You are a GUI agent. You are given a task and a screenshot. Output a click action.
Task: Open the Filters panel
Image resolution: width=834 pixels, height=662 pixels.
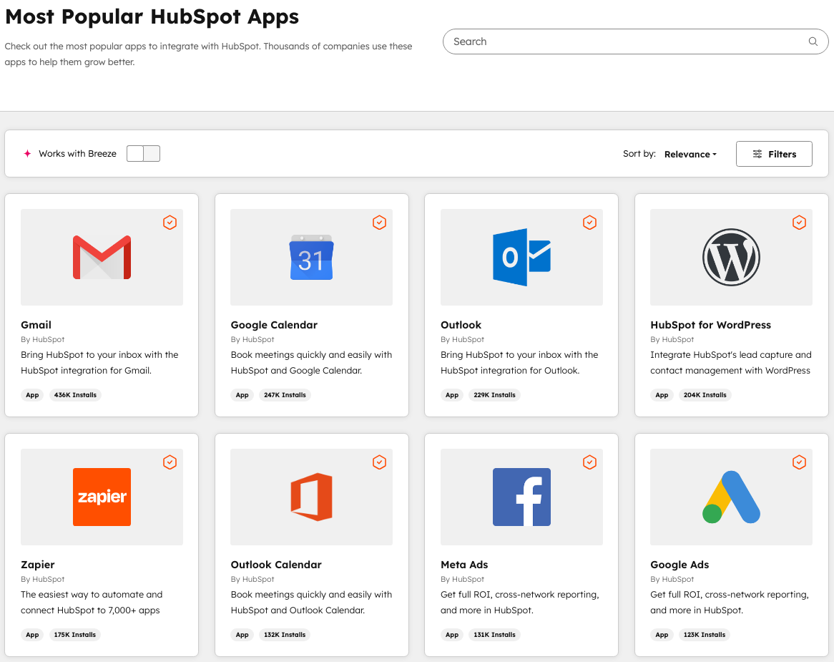pos(774,153)
